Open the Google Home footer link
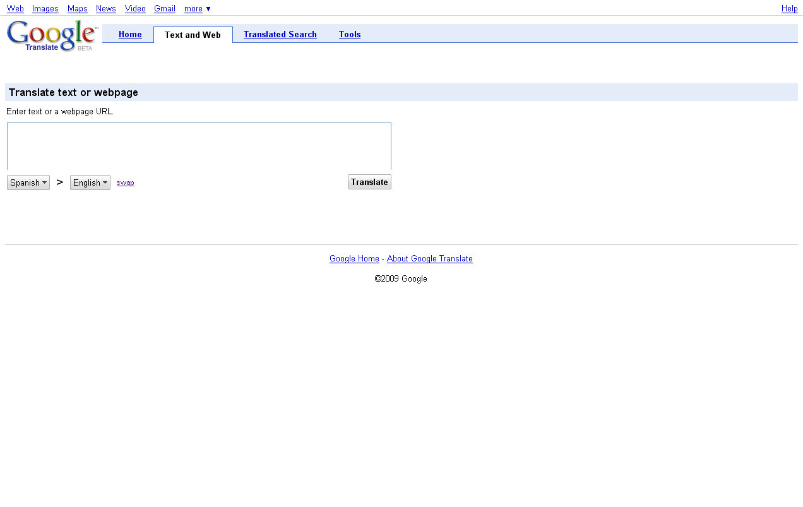This screenshot has height=507, width=803. pos(354,259)
